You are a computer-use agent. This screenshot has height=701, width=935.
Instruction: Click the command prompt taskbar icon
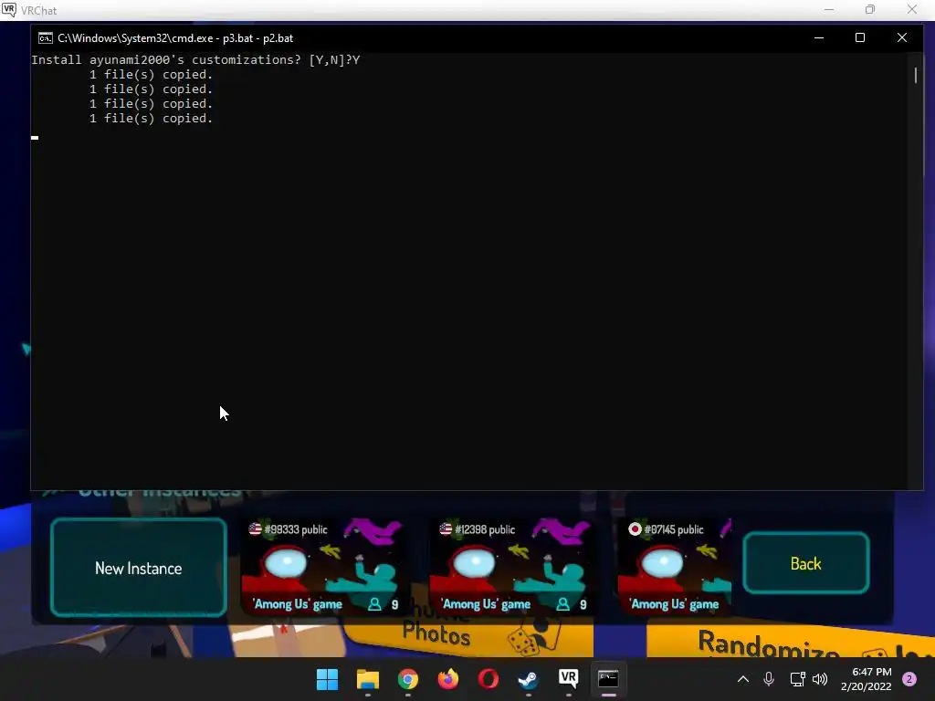point(608,678)
